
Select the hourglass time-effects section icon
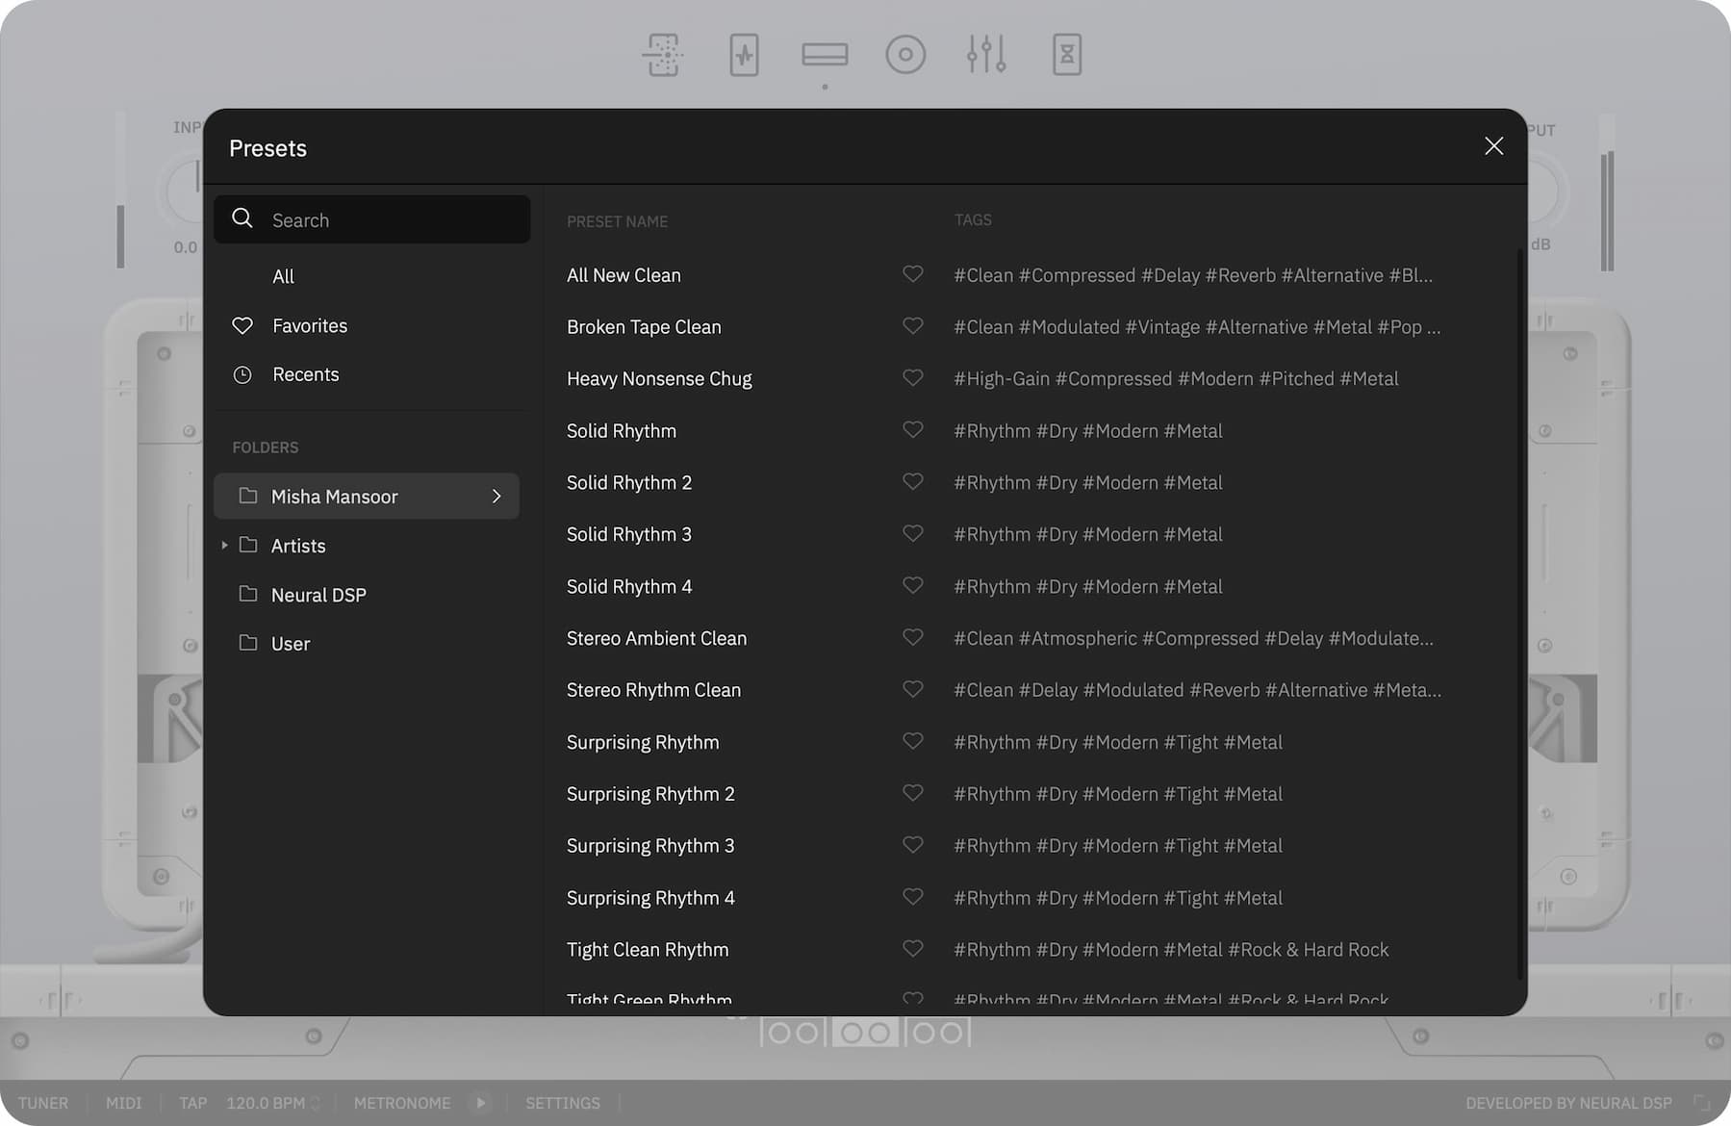click(1067, 55)
